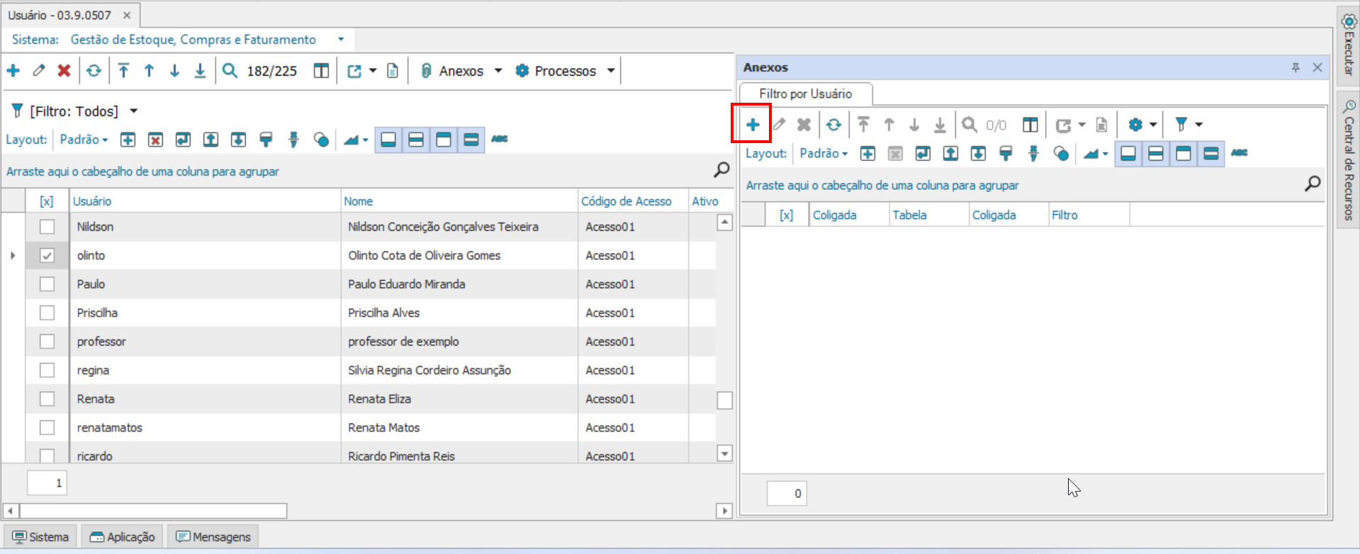Viewport: 1360px width, 554px height.
Task: Jump to first record in user list toolbar
Action: click(123, 70)
